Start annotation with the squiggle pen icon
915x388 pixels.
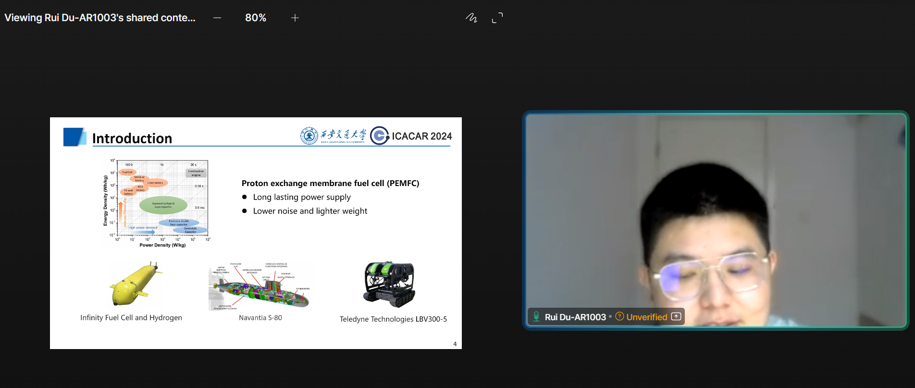pos(471,18)
